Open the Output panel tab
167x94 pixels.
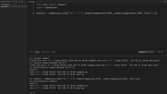(x=31, y=52)
